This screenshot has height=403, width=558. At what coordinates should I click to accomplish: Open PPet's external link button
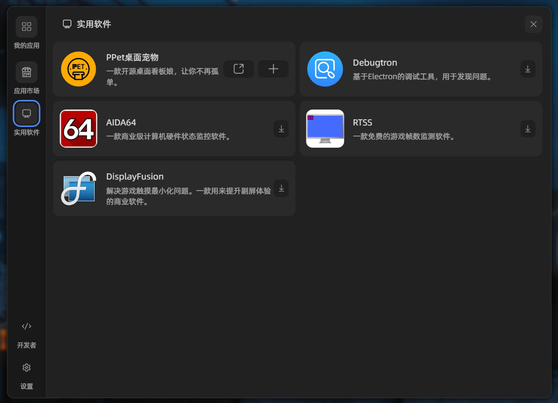239,69
